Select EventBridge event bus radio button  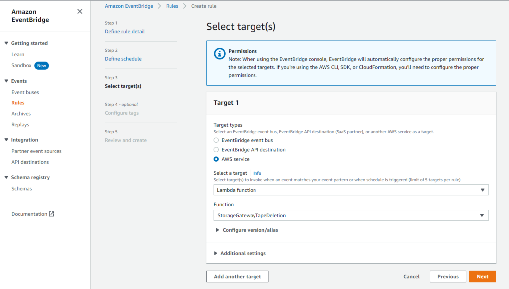pos(216,140)
